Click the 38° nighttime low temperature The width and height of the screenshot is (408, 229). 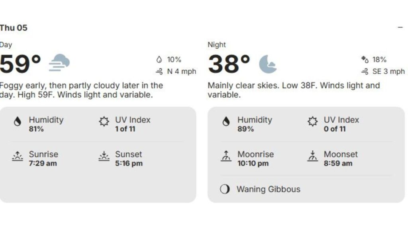point(229,64)
